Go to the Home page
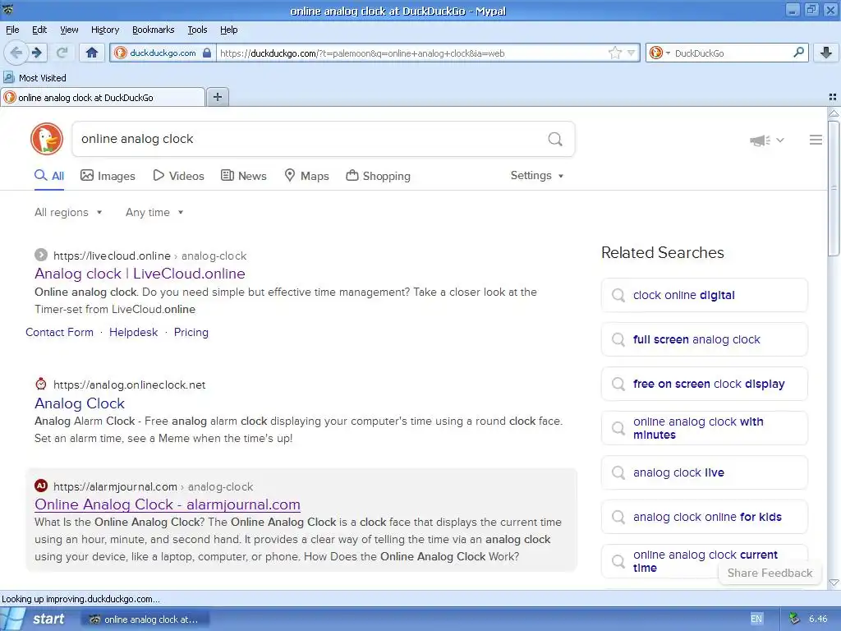841x631 pixels. coord(92,53)
